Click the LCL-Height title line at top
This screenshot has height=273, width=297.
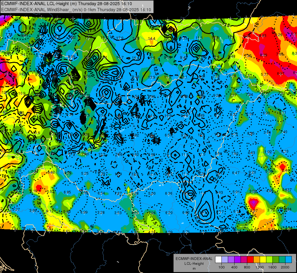click(67, 4)
